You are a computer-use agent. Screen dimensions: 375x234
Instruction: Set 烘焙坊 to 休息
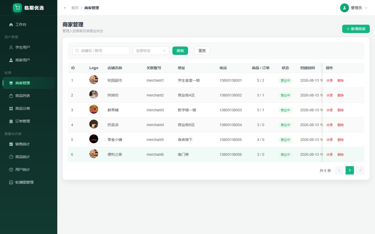pos(330,95)
